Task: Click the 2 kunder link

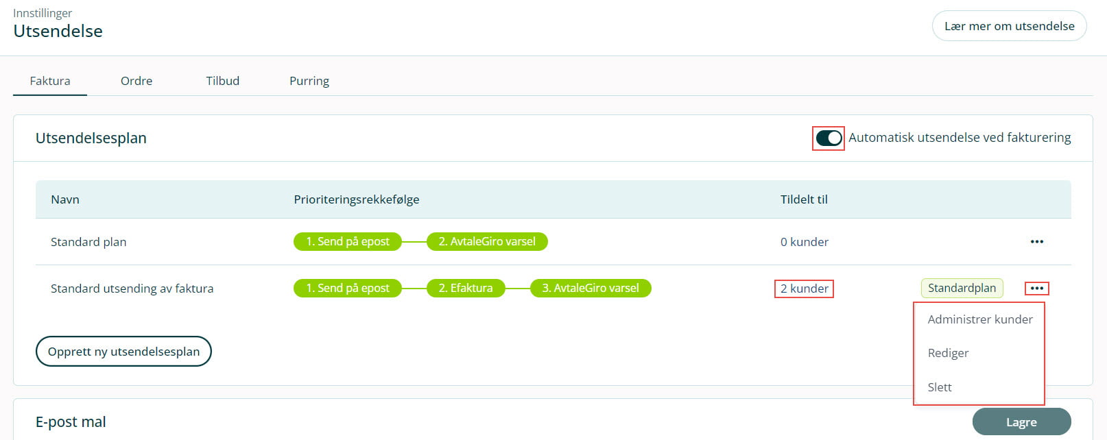Action: [804, 289]
